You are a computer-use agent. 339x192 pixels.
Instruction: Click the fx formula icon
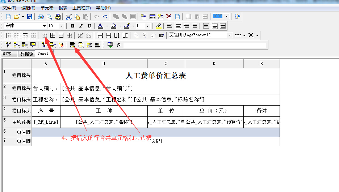[x=118, y=45]
